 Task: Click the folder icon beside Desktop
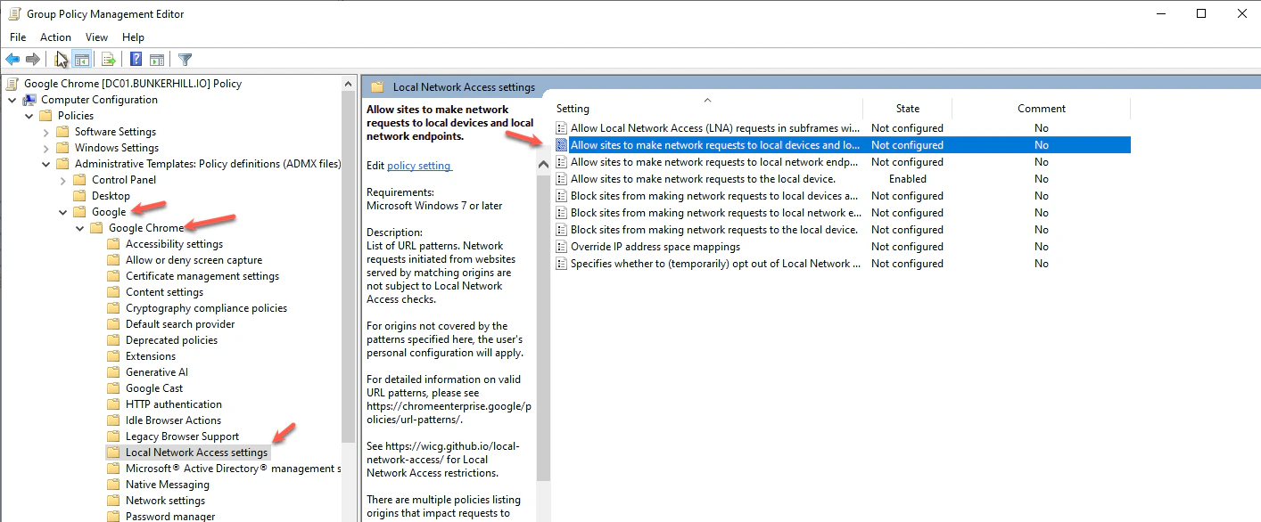click(79, 196)
